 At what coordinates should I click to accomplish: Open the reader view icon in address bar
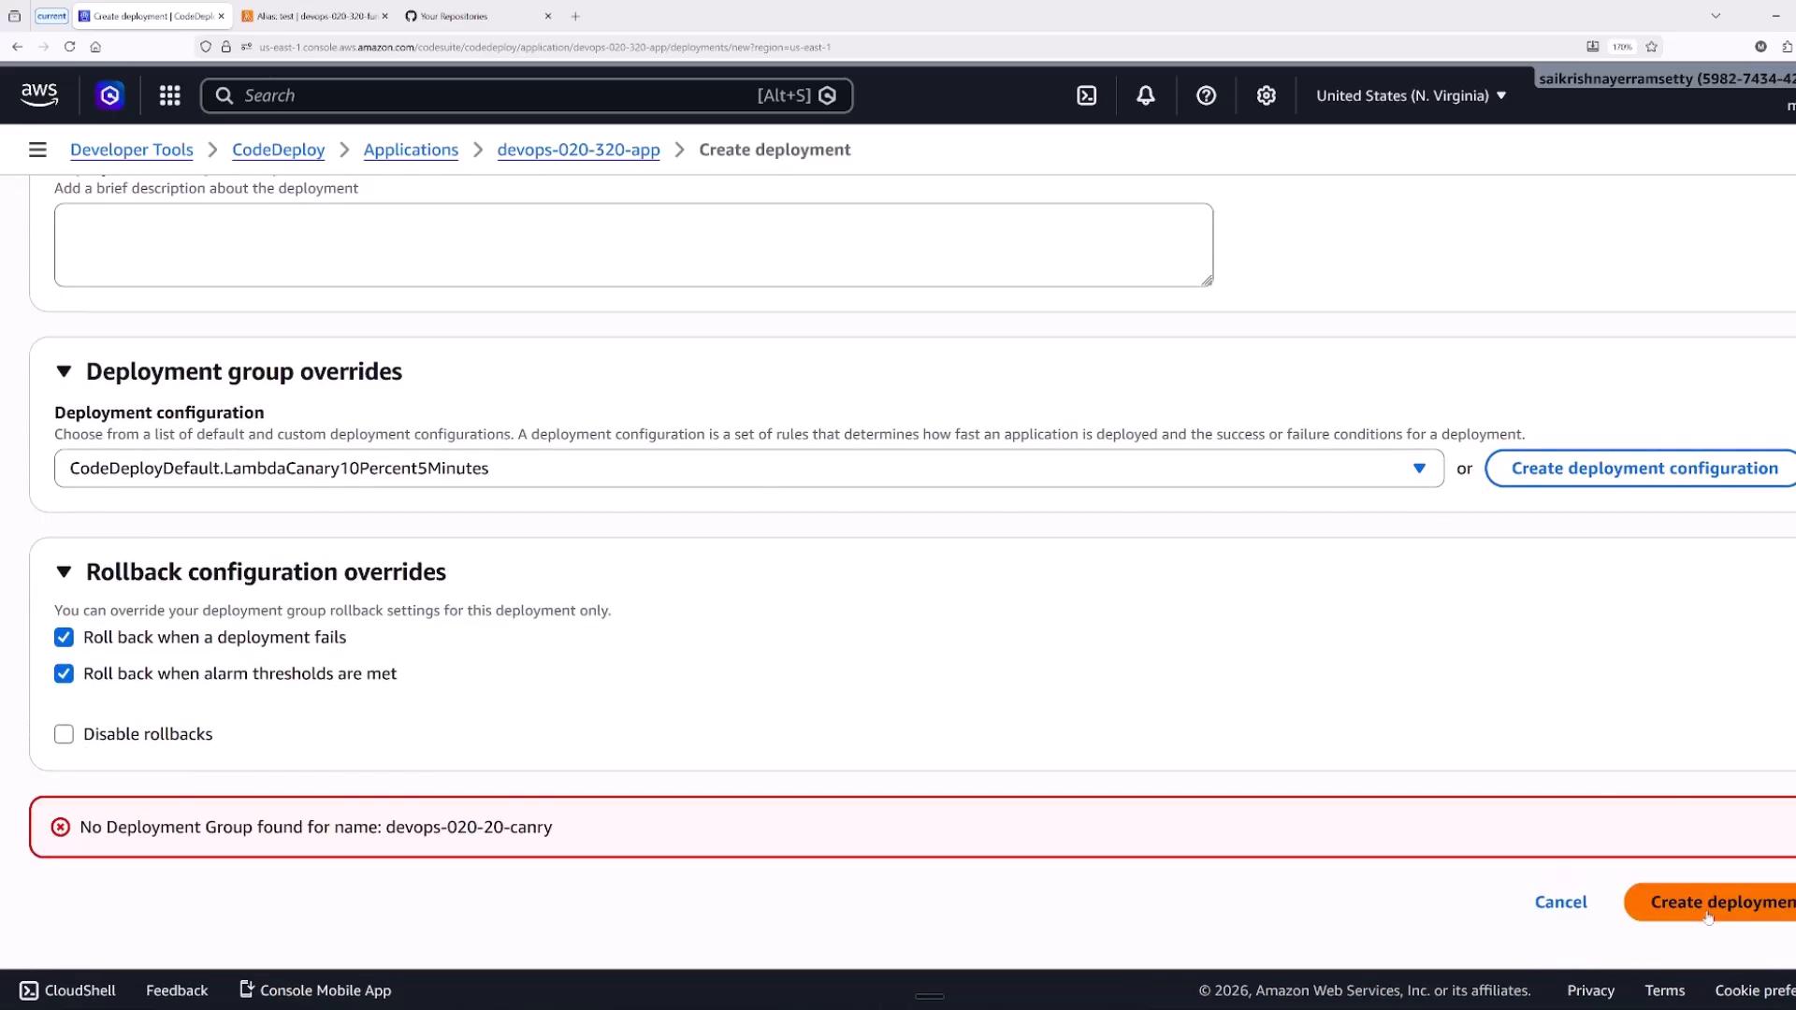click(1593, 47)
